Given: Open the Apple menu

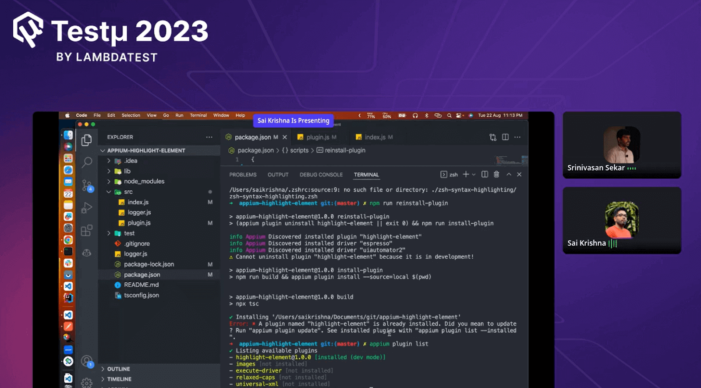Looking at the screenshot, I should pyautogui.click(x=67, y=115).
